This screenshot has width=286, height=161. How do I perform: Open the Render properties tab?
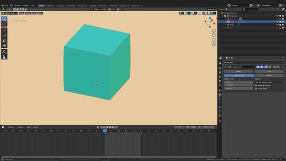pos(220,68)
